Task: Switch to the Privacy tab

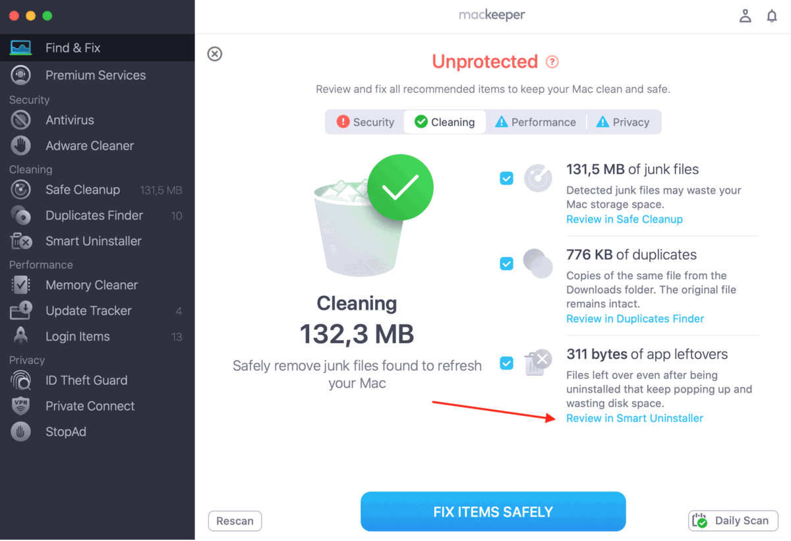Action: coord(623,122)
